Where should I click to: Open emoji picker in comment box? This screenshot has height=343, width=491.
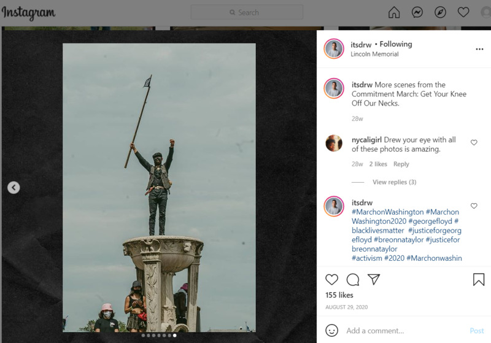332,330
